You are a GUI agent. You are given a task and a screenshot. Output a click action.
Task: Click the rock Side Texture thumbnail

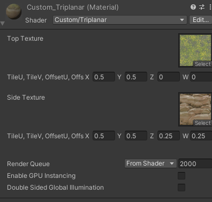pos(195,109)
